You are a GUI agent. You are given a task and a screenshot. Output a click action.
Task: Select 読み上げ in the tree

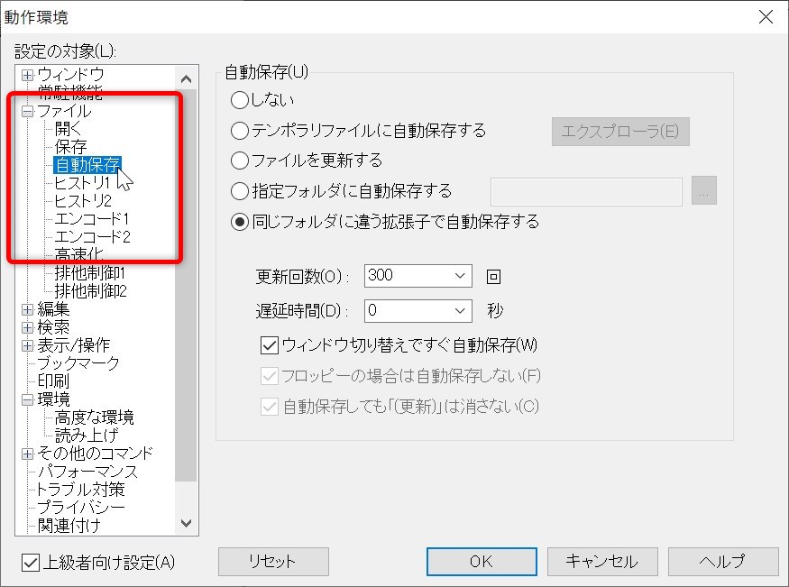pos(87,436)
